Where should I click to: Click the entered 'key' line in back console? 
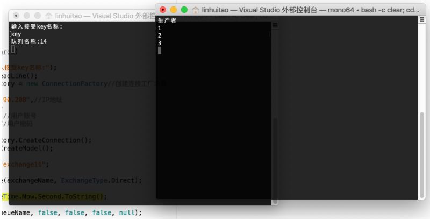pyautogui.click(x=16, y=34)
